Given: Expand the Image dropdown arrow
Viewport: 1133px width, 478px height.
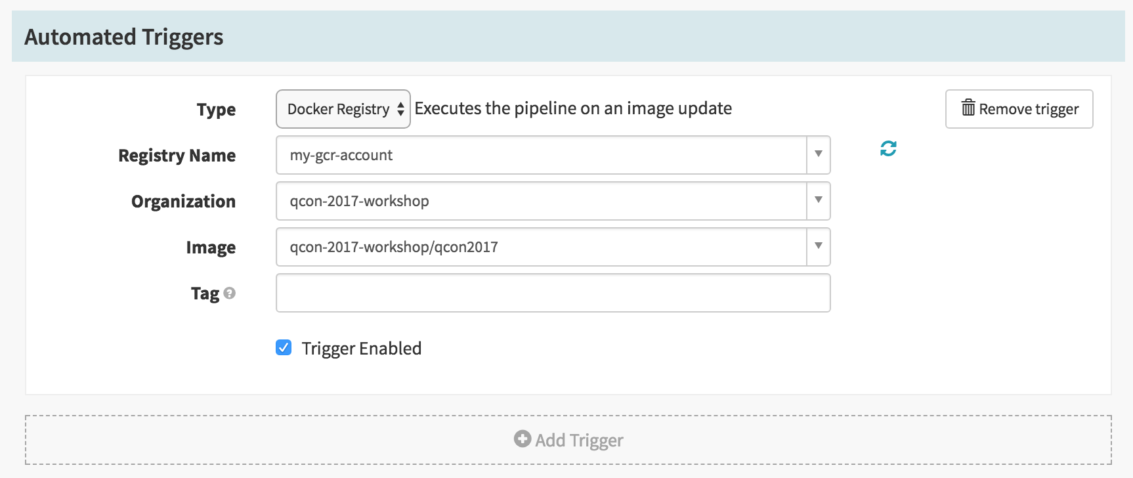Looking at the screenshot, I should coord(819,247).
